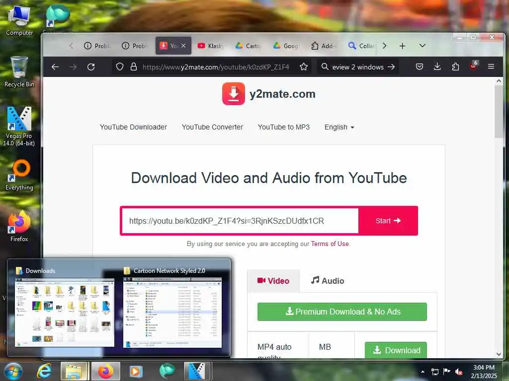Image resolution: width=509 pixels, height=381 pixels.
Task: Click the y2mate.com logo icon
Action: 234,94
